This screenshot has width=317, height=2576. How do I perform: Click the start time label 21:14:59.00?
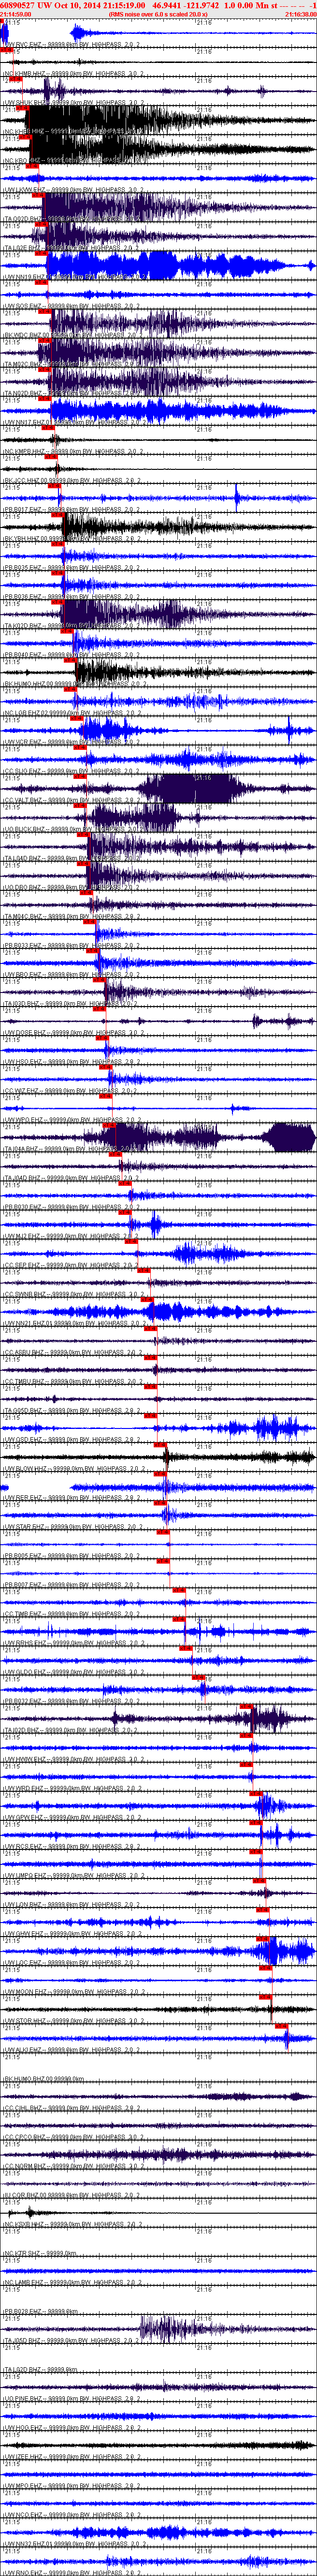point(16,15)
